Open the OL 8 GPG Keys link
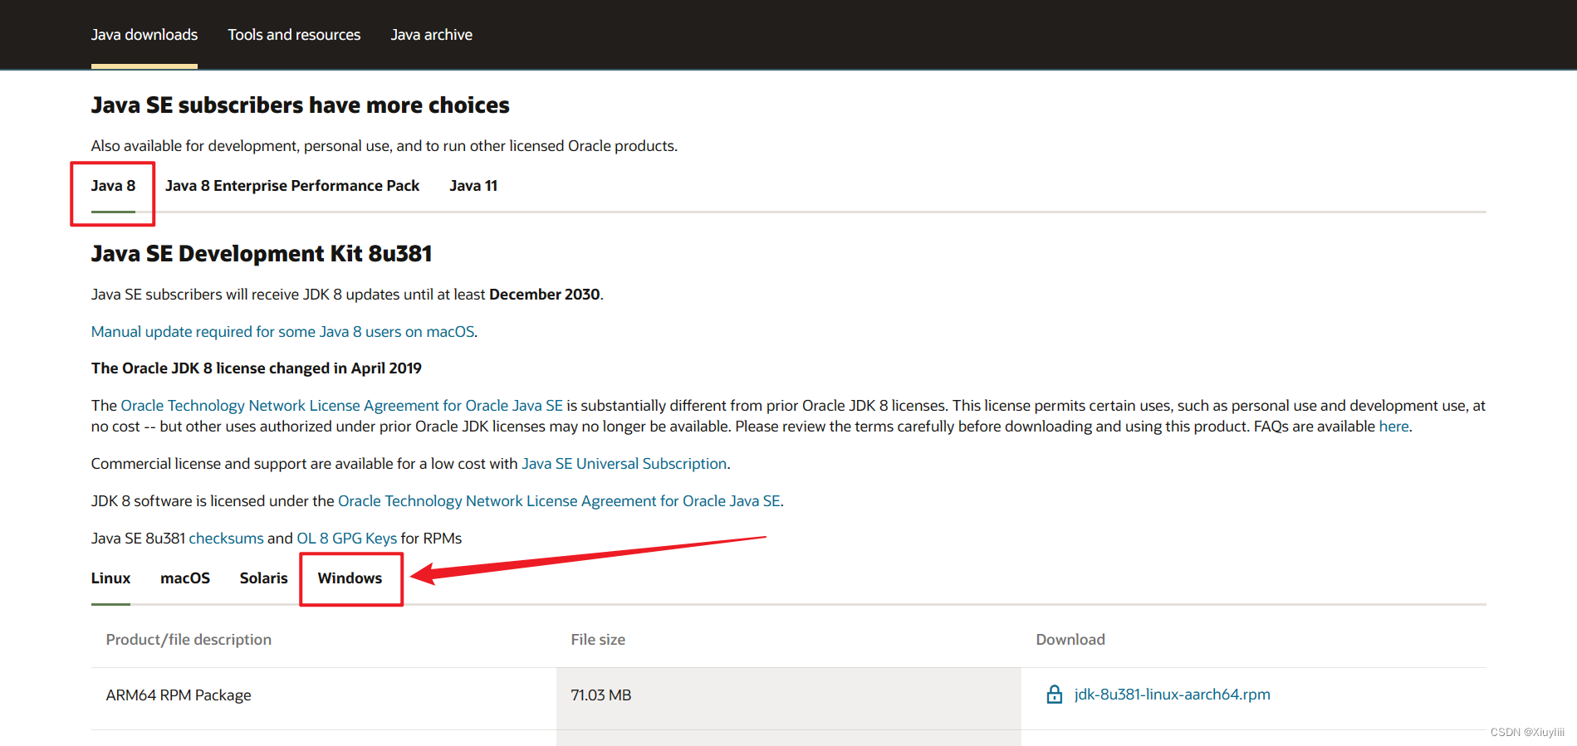This screenshot has width=1577, height=746. [347, 539]
